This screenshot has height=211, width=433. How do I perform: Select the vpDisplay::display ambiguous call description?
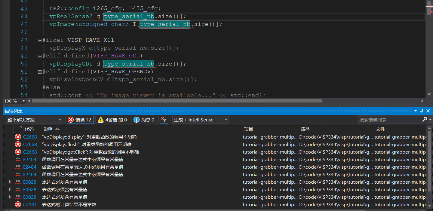tap(89, 137)
